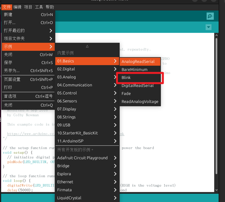Viewport: 225px width, 202px height.
Task: Open the Serial Monitor magnifier icon
Action: pyautogui.click(x=210, y=16)
